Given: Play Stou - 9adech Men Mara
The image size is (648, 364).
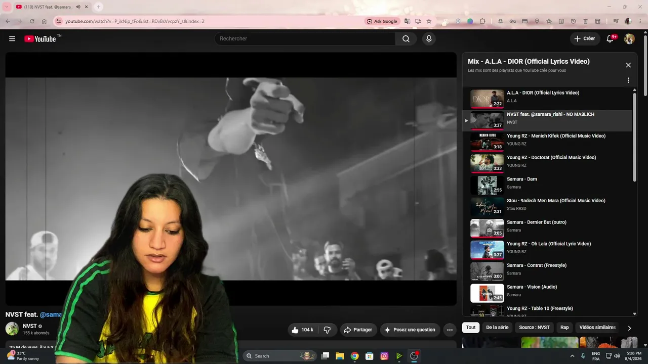Looking at the screenshot, I should pyautogui.click(x=547, y=207).
